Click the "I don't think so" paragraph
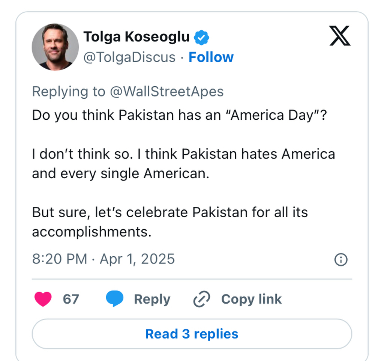Viewport: 384px width, 361px height. [x=183, y=164]
